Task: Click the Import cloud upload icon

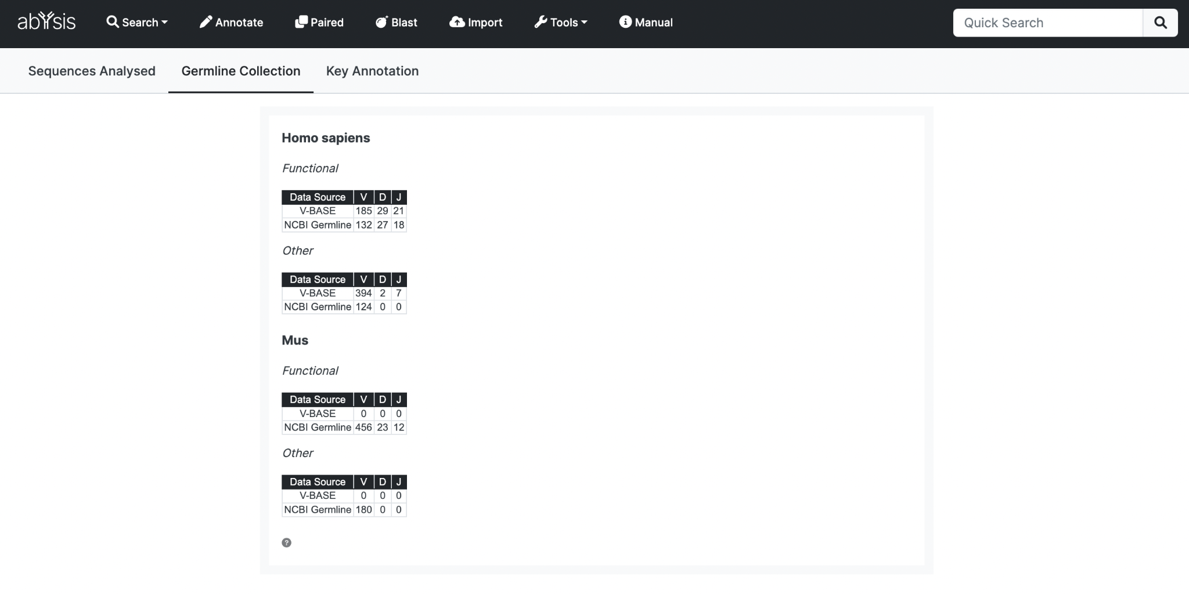Action: 457,22
